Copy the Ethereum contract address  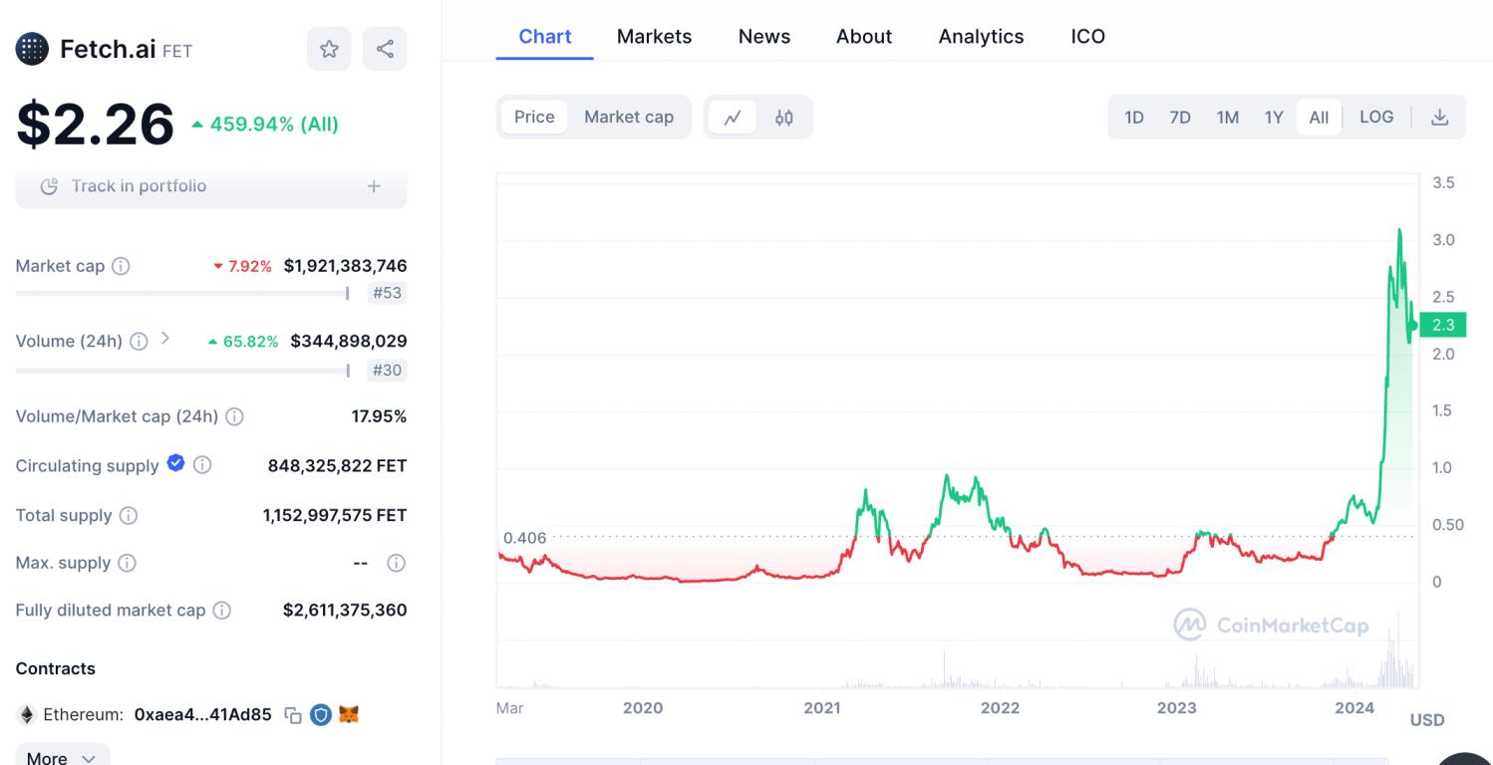coord(293,715)
